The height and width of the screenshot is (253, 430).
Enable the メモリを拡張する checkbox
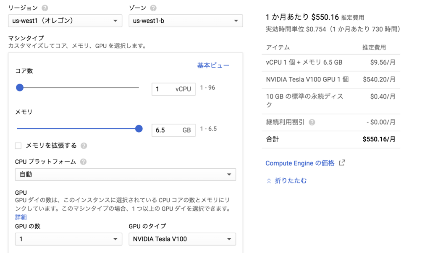[x=18, y=146]
